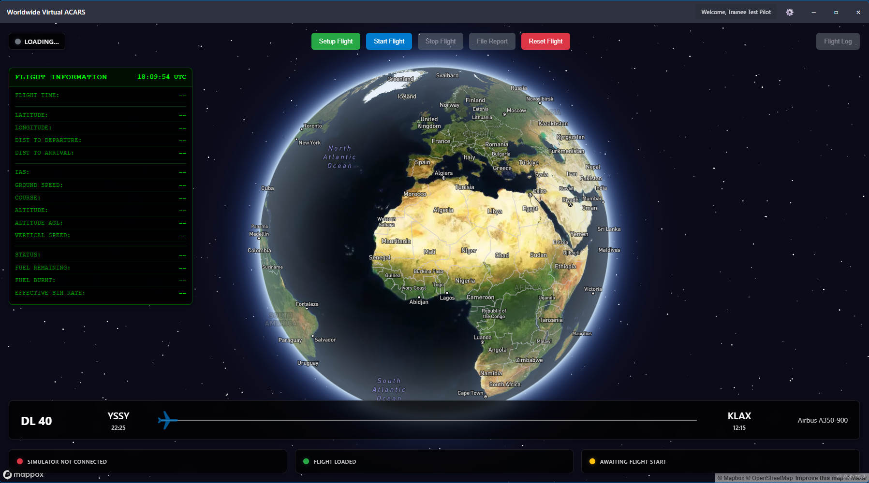Select the YSSY departure airport code
869x483 pixels.
pos(118,415)
